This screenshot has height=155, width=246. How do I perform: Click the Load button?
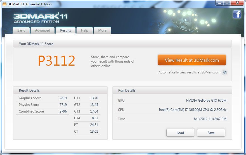pyautogui.click(x=180, y=133)
